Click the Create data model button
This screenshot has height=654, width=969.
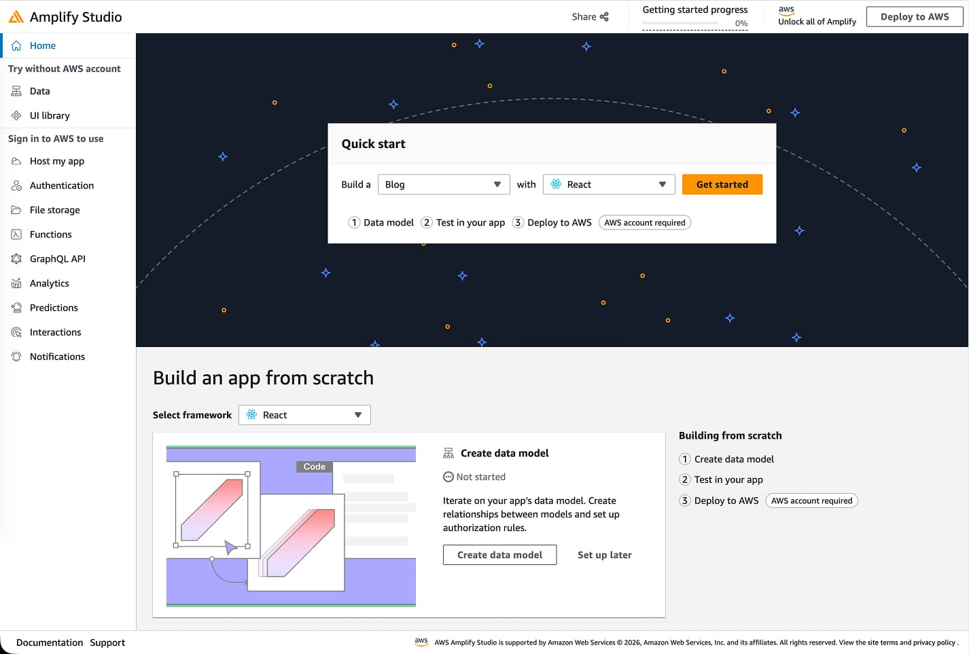point(499,555)
